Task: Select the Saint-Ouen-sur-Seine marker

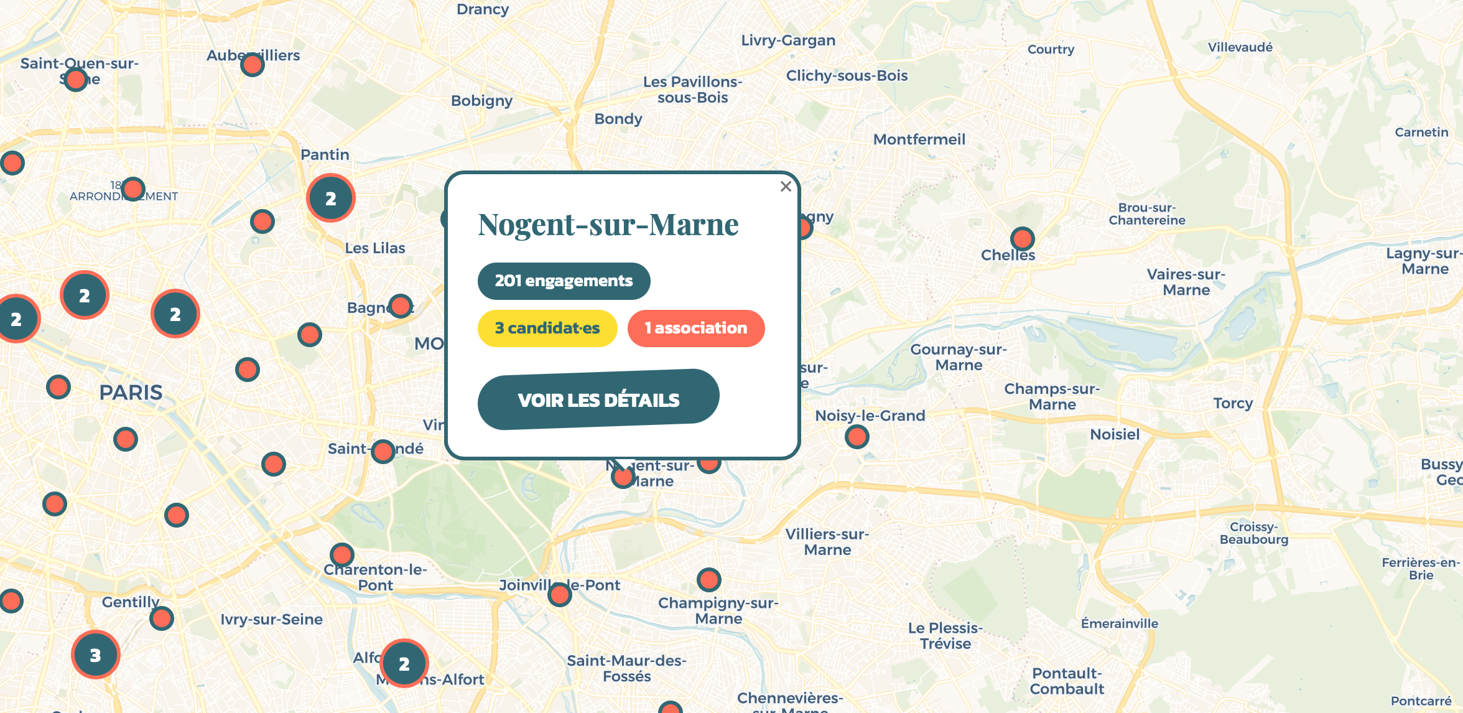Action: (76, 79)
